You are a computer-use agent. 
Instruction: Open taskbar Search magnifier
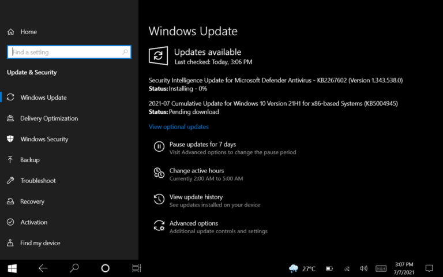[74, 268]
